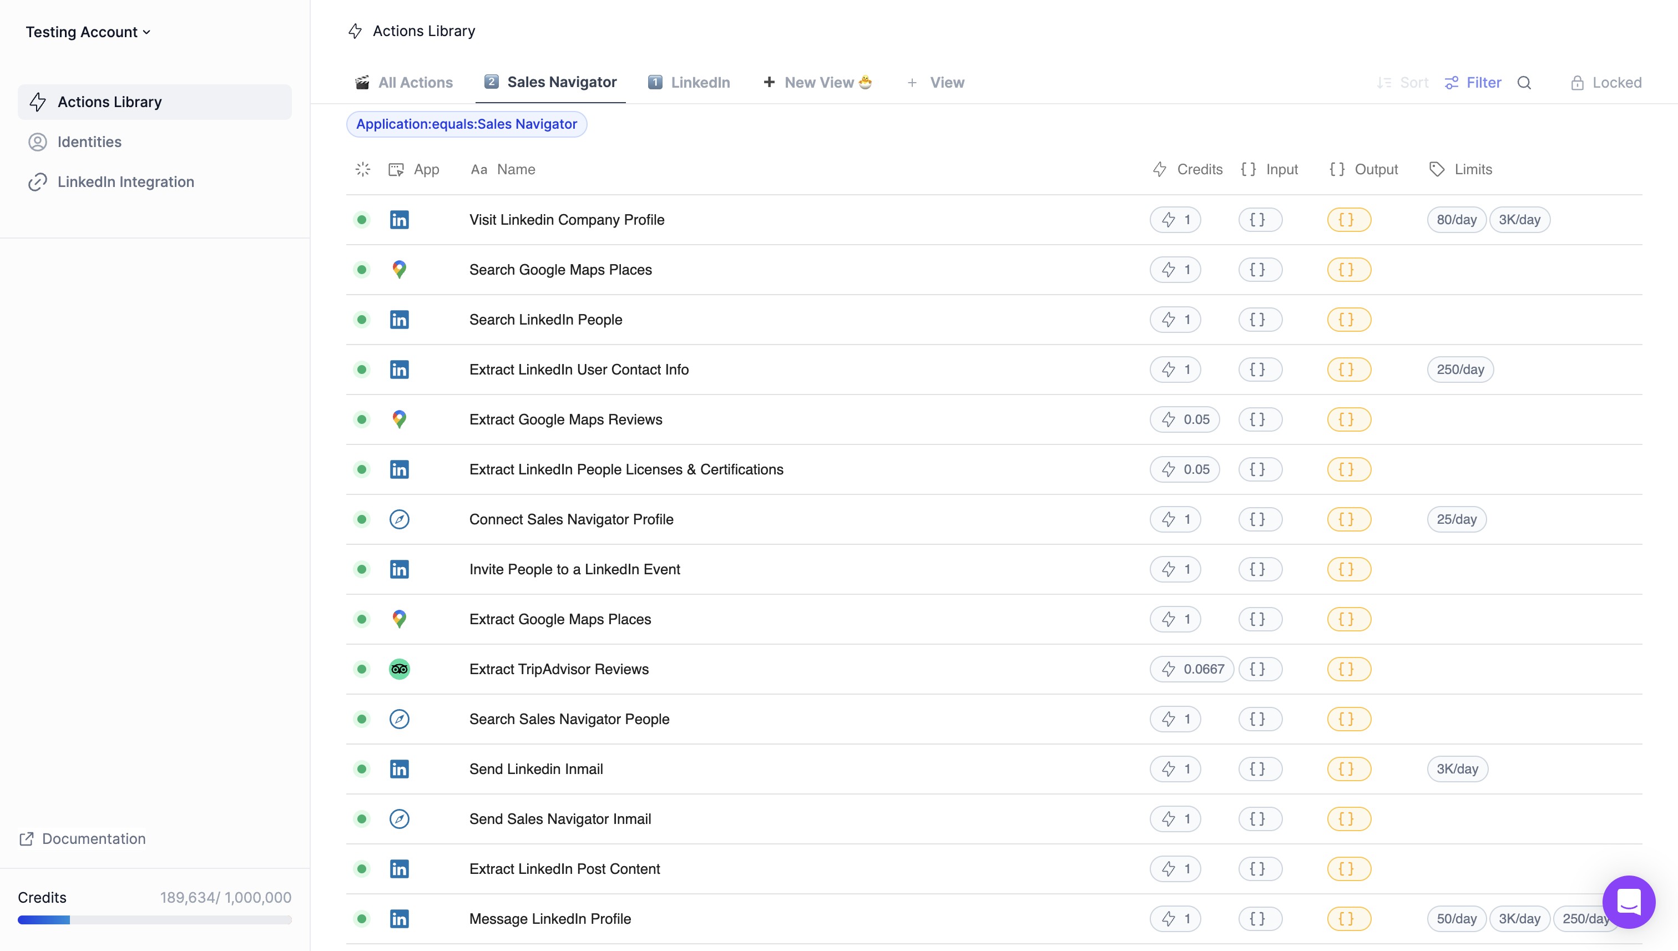Select the Sales Navigator tab
The height and width of the screenshot is (951, 1678).
point(550,82)
